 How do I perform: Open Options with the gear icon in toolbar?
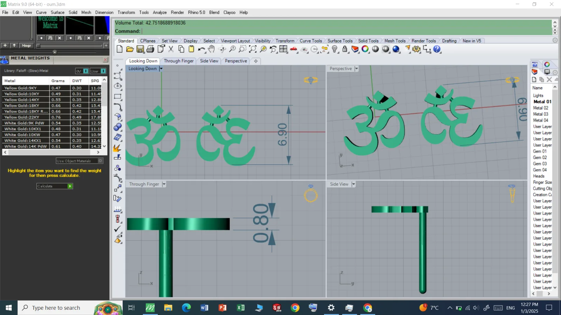[x=416, y=49]
